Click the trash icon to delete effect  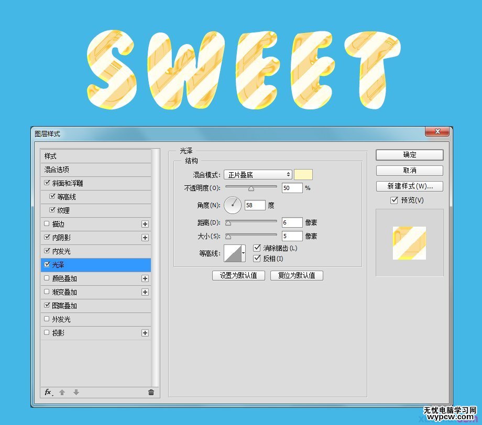point(150,392)
